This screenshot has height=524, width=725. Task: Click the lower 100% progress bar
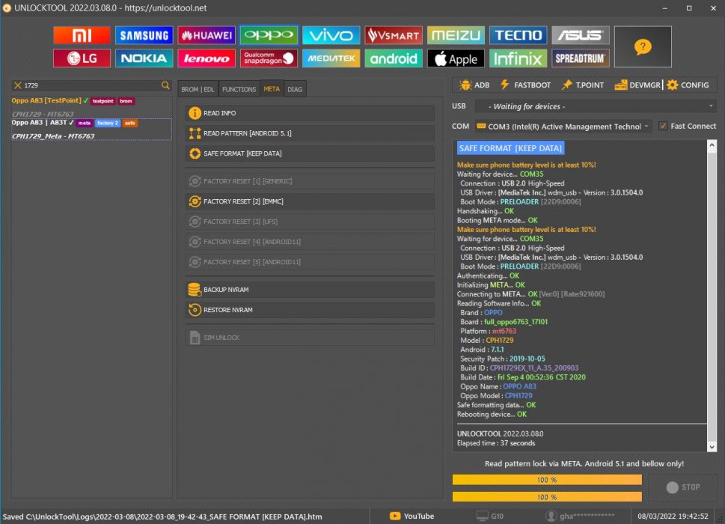pos(547,497)
